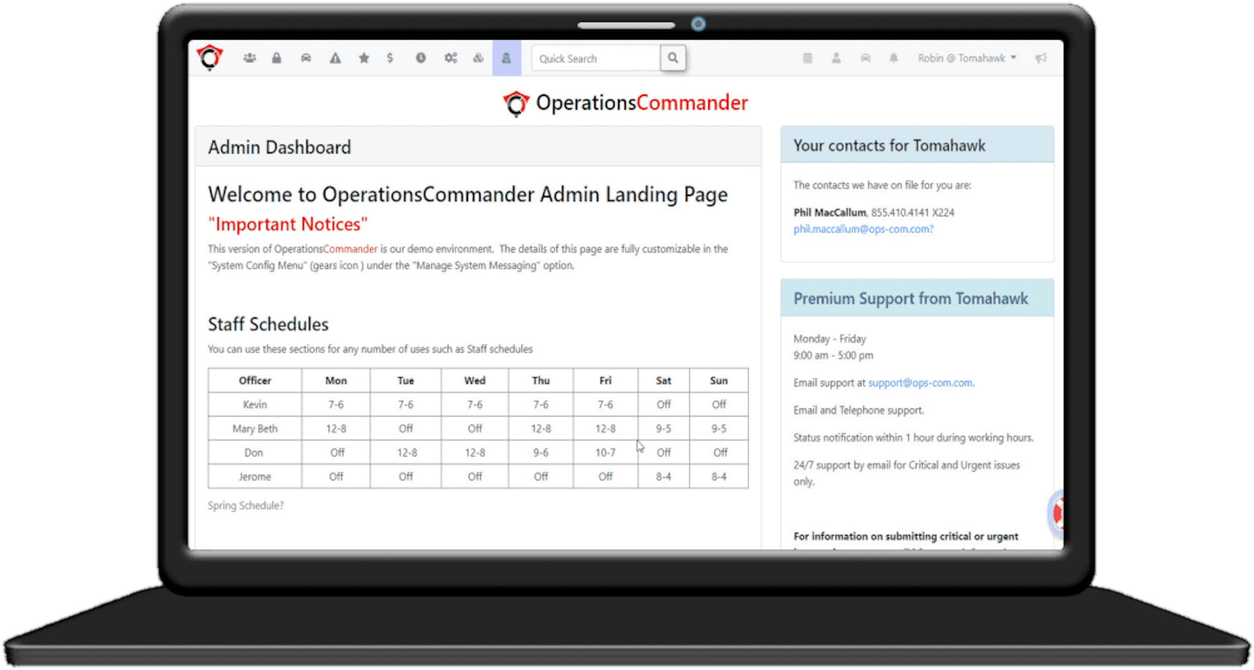This screenshot has width=1254, height=670.
Task: Click the highlighted officer icon in the navbar
Action: coord(507,58)
